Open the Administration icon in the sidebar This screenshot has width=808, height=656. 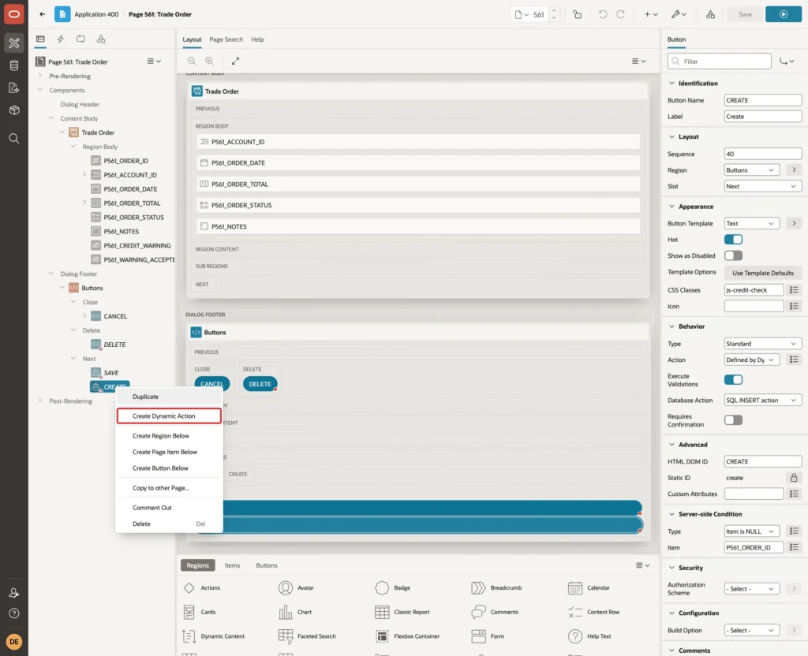(14, 593)
